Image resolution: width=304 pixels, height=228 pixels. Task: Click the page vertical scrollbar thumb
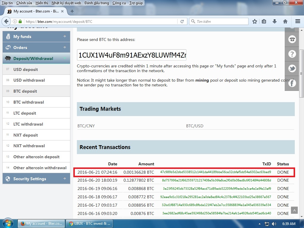[x=301, y=74]
